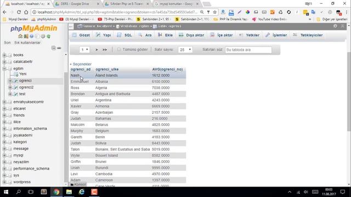Expand the eticaret database node

tap(4, 108)
